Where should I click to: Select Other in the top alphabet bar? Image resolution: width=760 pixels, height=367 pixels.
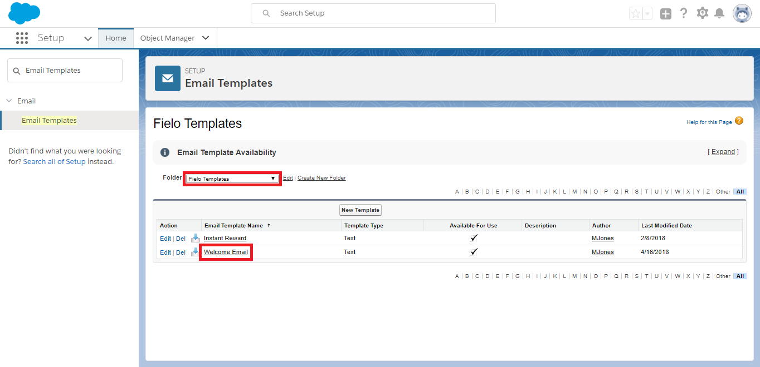723,192
